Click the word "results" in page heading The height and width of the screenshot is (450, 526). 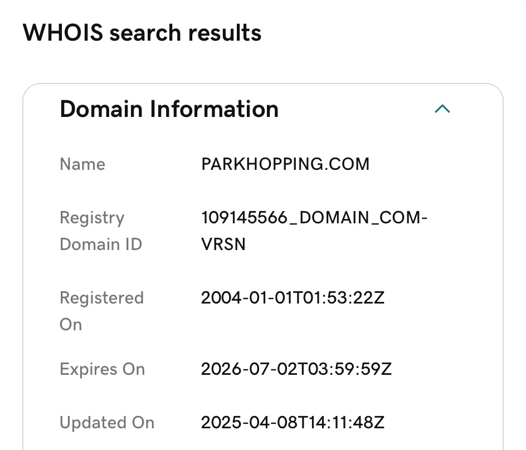[x=224, y=33]
